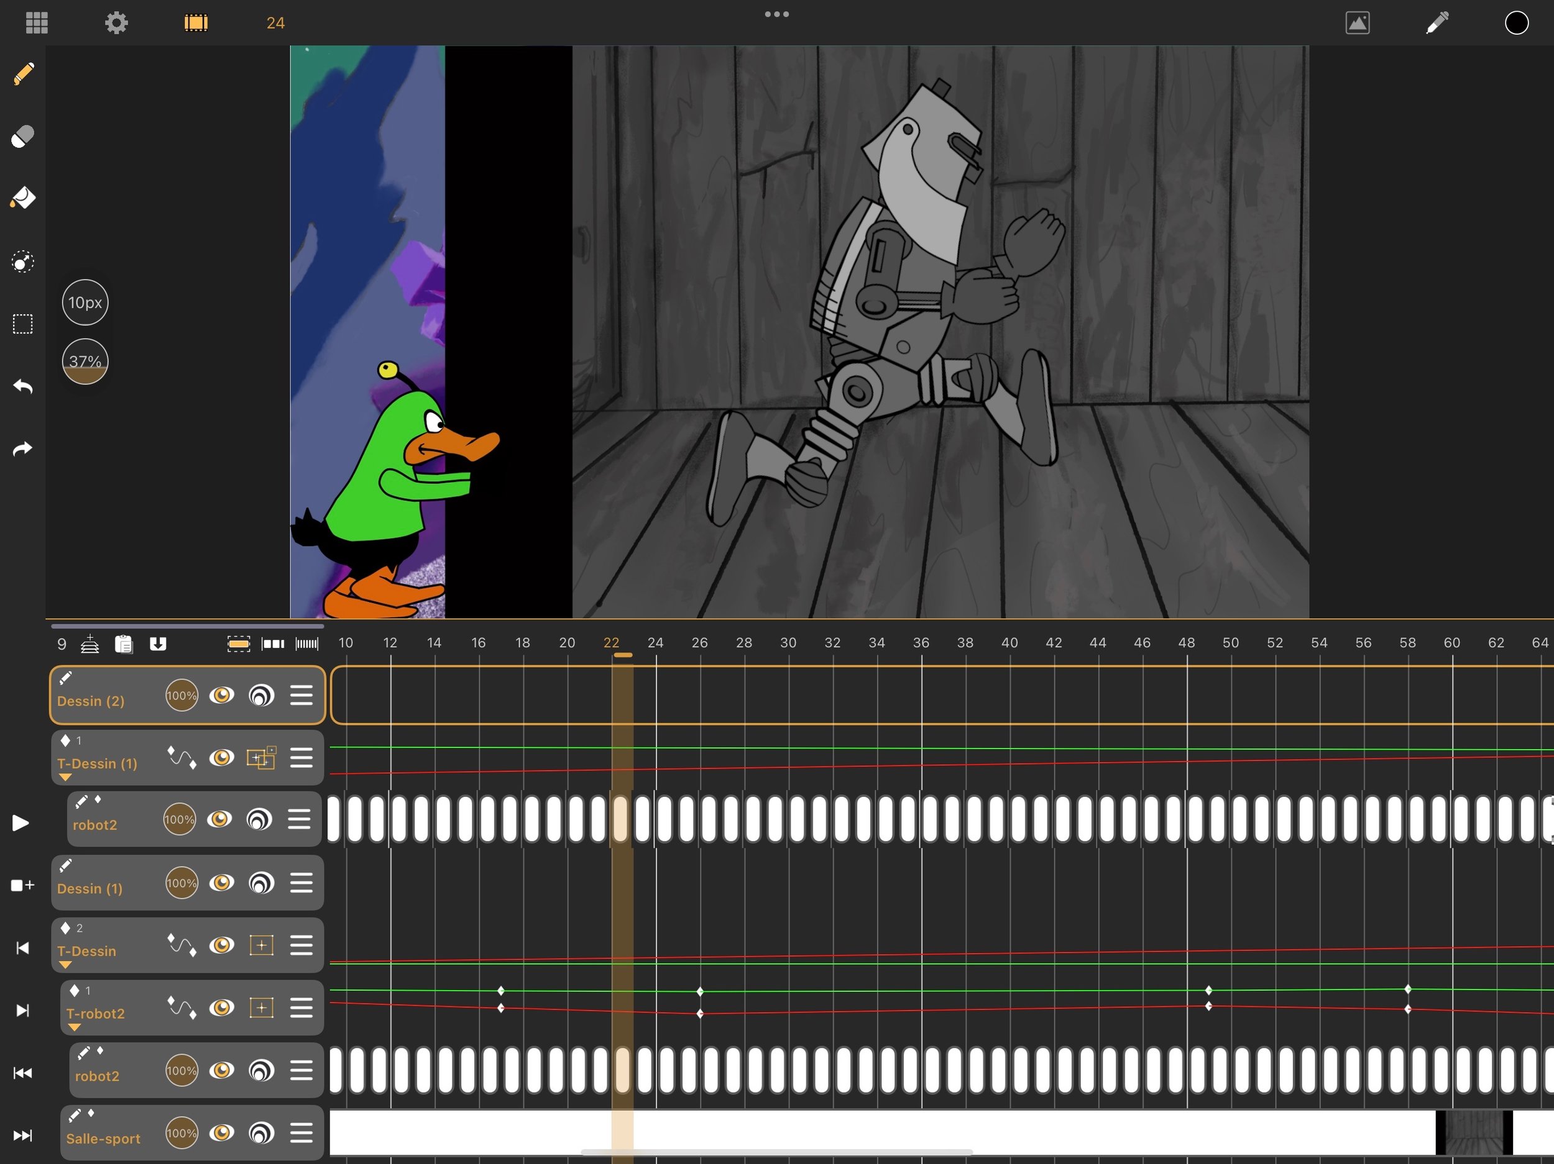Image resolution: width=1554 pixels, height=1164 pixels.
Task: Click the redo arrow
Action: point(23,449)
